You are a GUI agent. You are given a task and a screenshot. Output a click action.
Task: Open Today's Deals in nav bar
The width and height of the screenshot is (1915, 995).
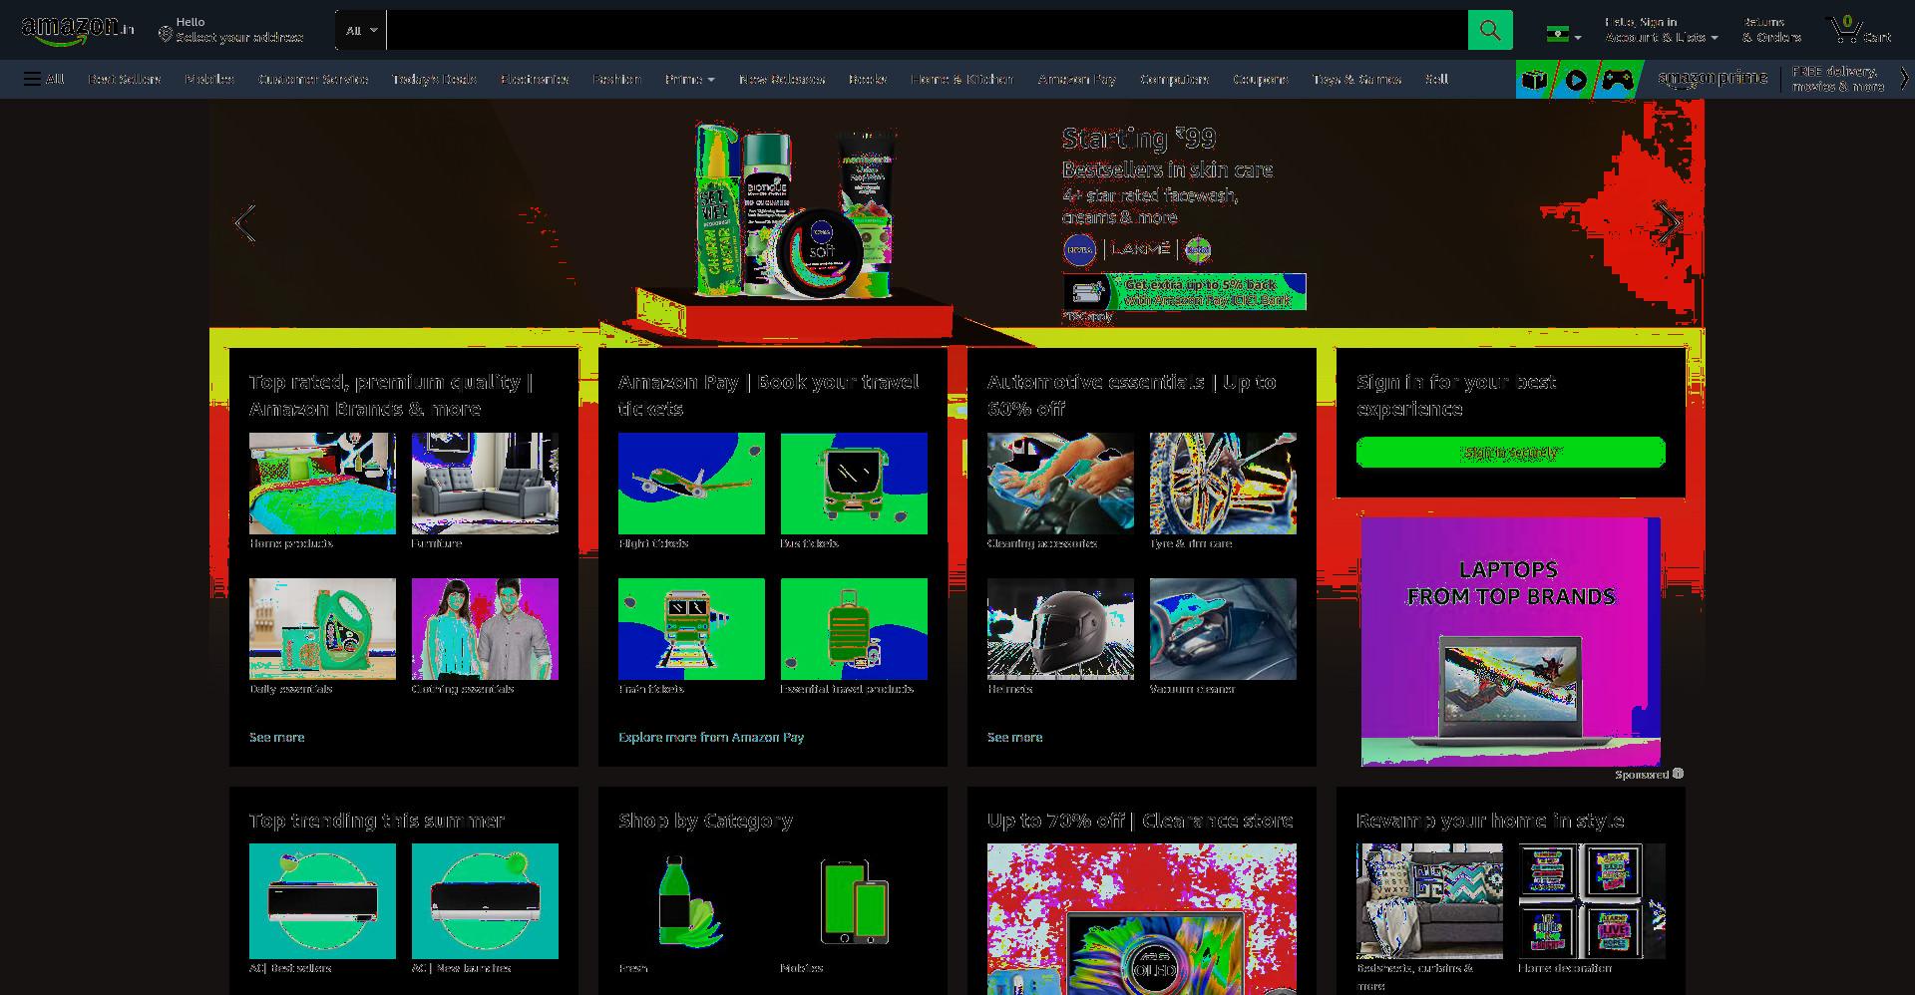(434, 79)
